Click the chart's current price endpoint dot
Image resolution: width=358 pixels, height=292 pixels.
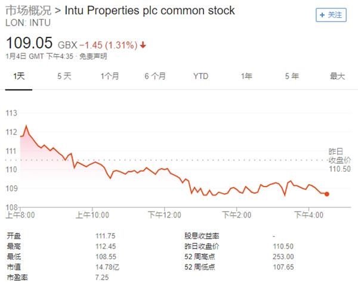[x=326, y=194]
